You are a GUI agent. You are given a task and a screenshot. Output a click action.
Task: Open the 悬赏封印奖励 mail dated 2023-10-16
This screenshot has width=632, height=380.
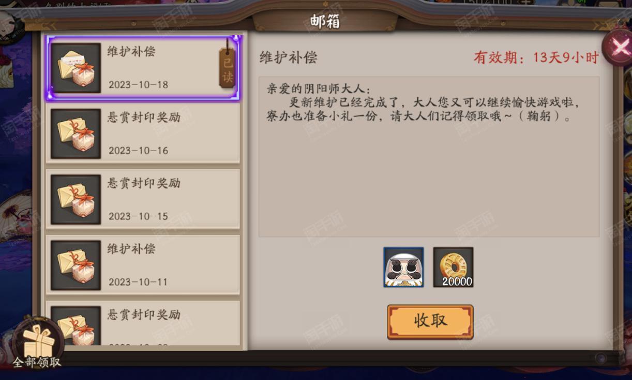(x=143, y=134)
